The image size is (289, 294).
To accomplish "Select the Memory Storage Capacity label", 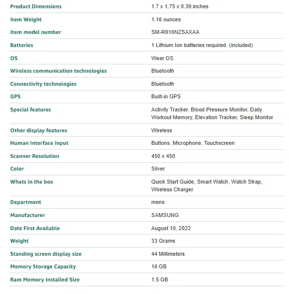I will point(43,266).
